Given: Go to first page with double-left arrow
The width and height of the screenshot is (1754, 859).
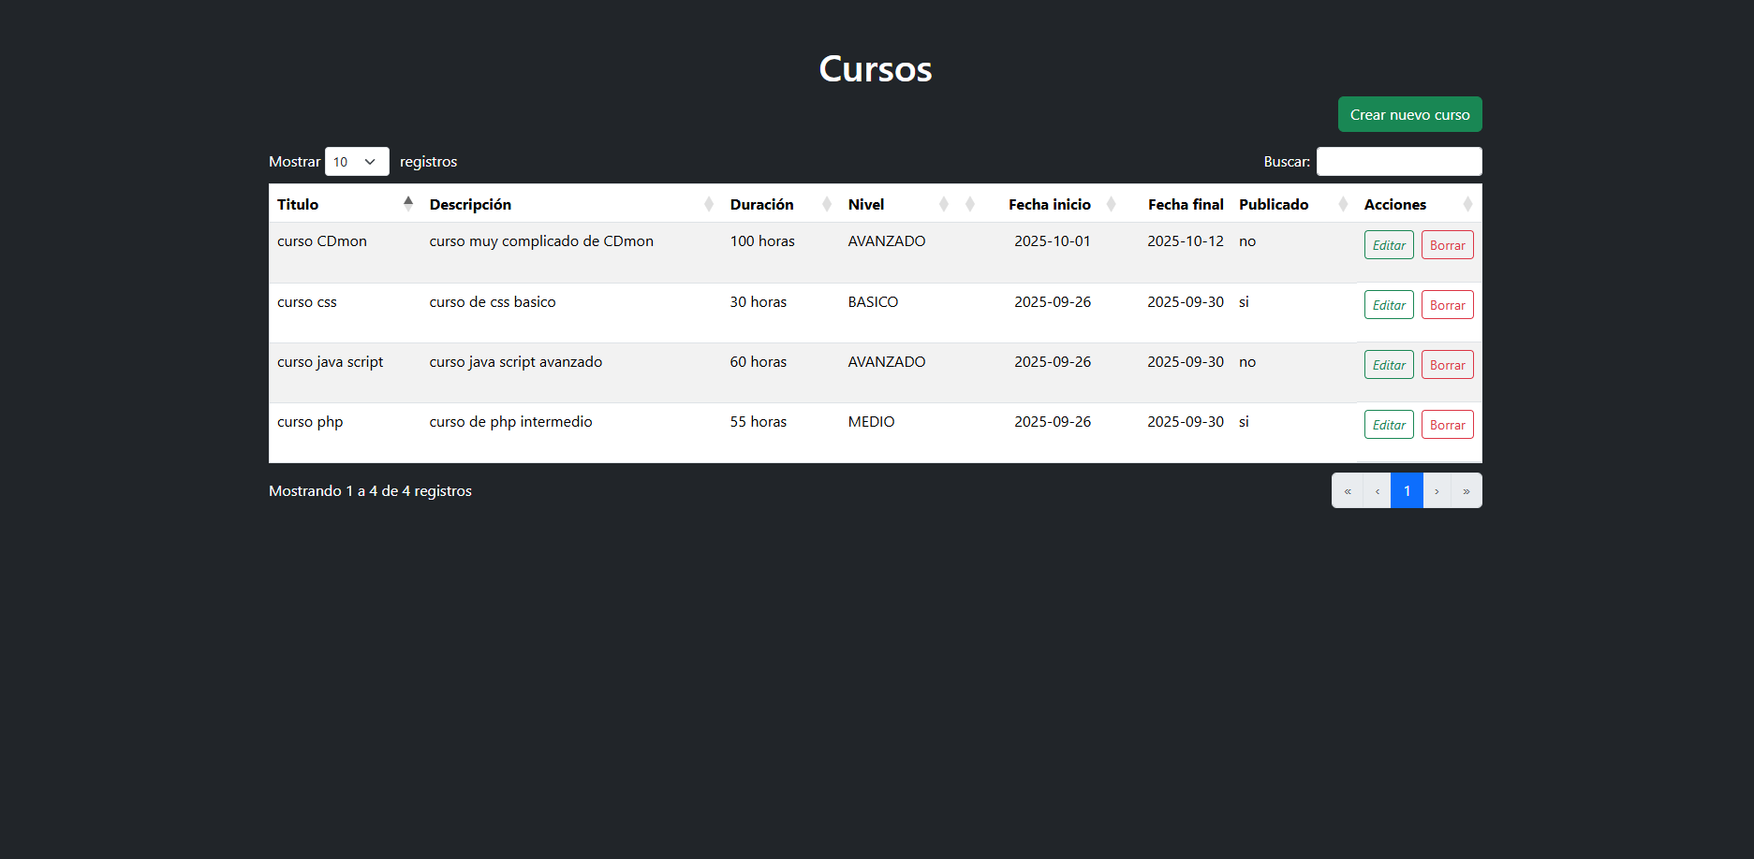Looking at the screenshot, I should click(1348, 491).
